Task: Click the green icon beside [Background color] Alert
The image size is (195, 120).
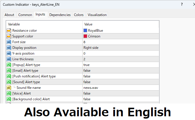Action: pyautogui.click(x=9, y=99)
